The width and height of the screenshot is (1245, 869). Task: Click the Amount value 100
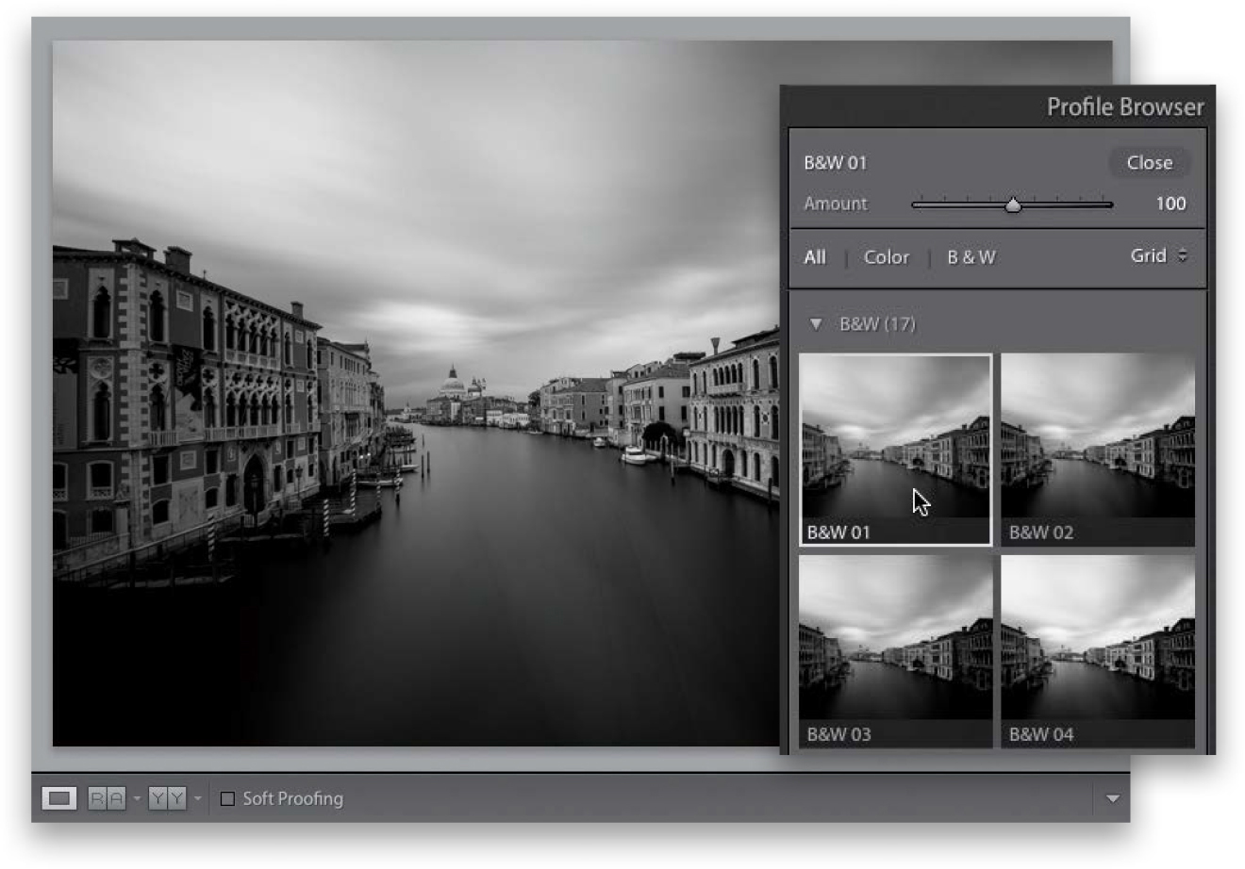[x=1170, y=204]
